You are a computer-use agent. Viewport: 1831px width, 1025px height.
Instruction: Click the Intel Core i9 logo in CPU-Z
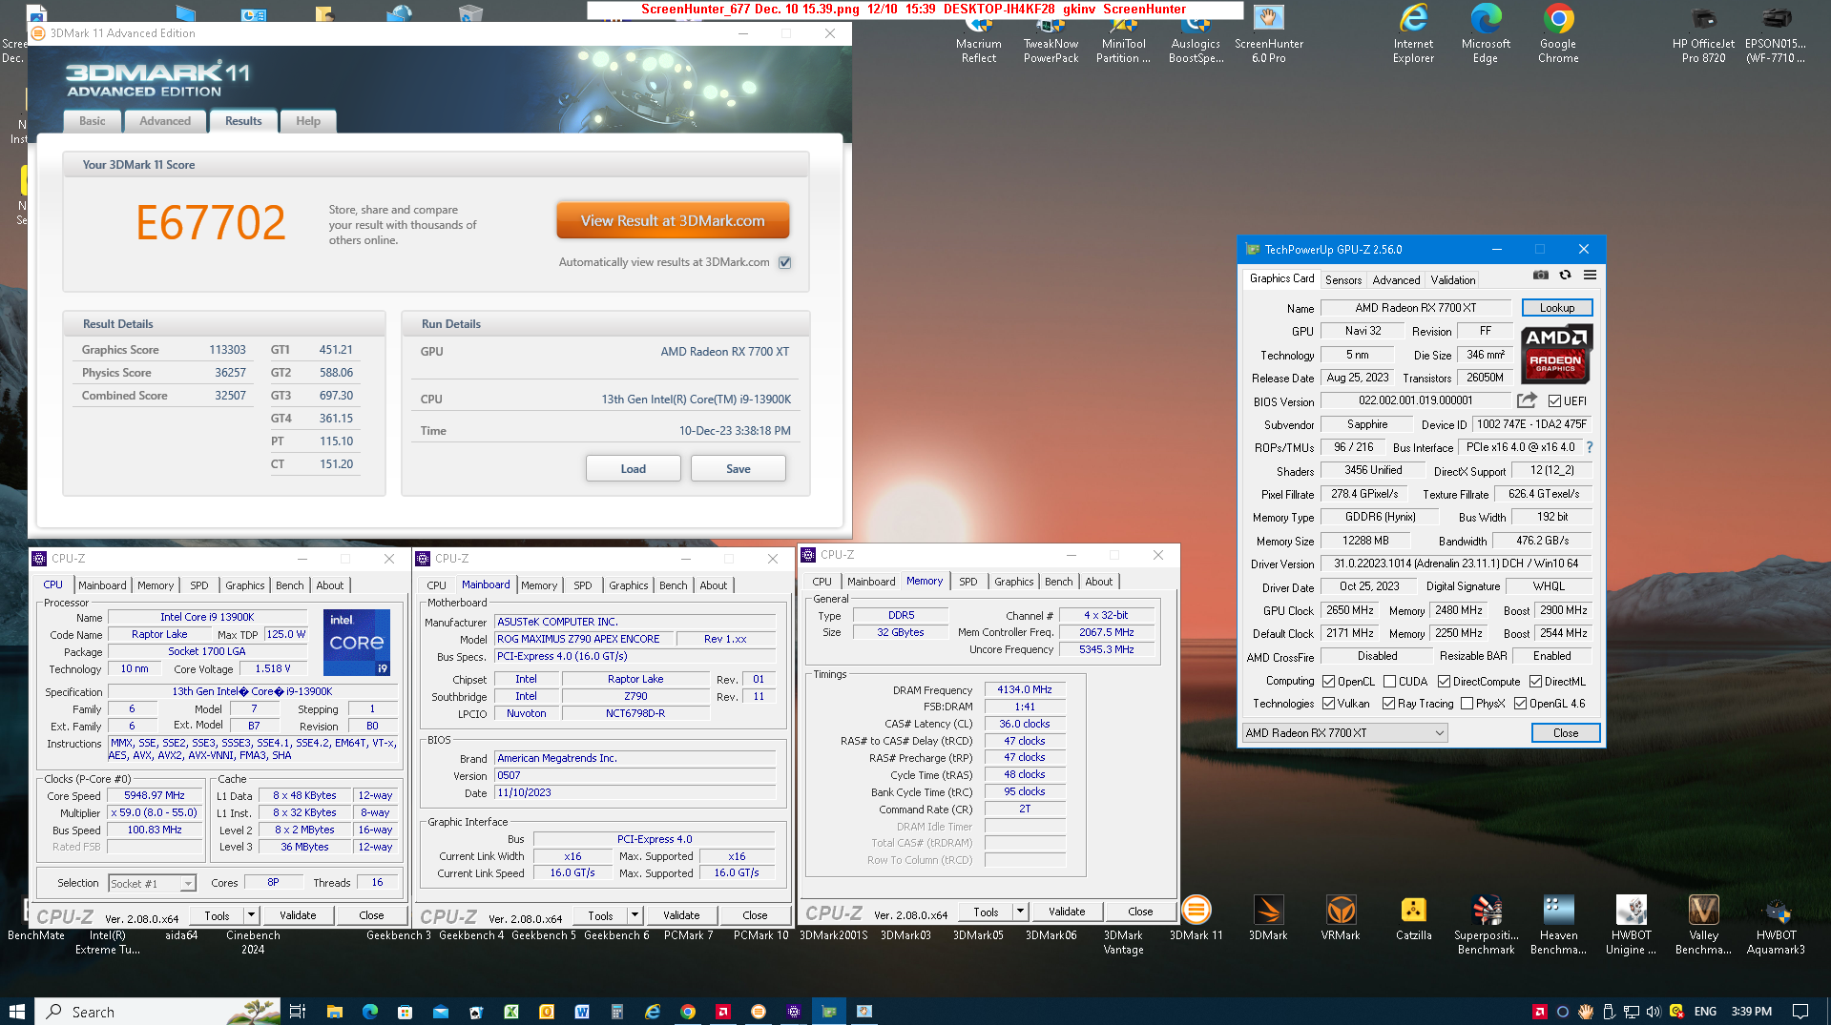coord(357,642)
